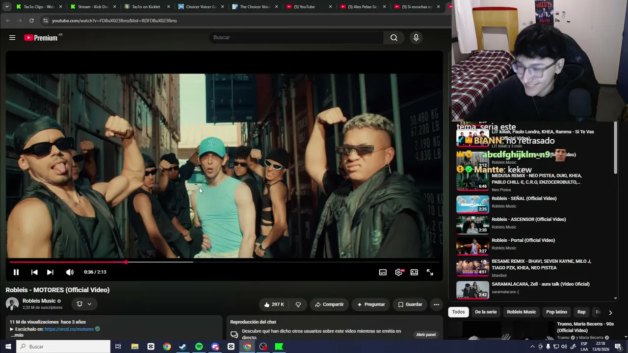
Task: Select the Pop latino filter chip
Action: point(556,312)
